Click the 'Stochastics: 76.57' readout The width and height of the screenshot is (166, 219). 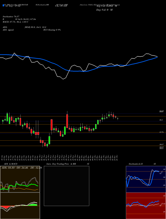click(x=11, y=17)
